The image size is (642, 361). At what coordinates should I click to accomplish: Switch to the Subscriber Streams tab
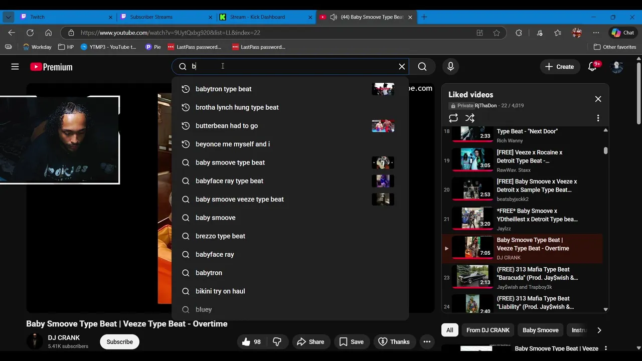[x=166, y=17]
